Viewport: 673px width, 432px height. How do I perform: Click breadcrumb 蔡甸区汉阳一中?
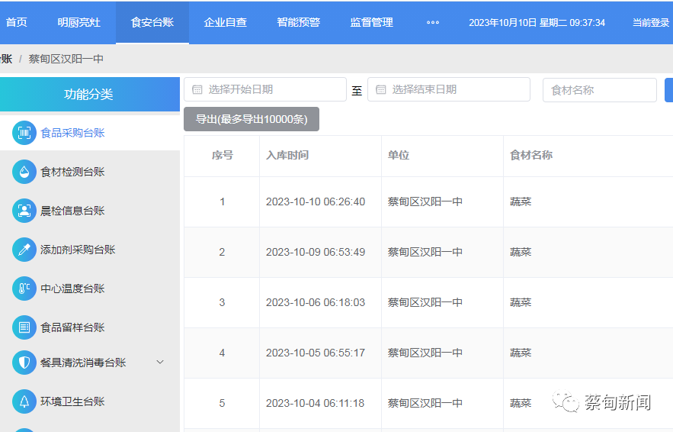[66, 59]
